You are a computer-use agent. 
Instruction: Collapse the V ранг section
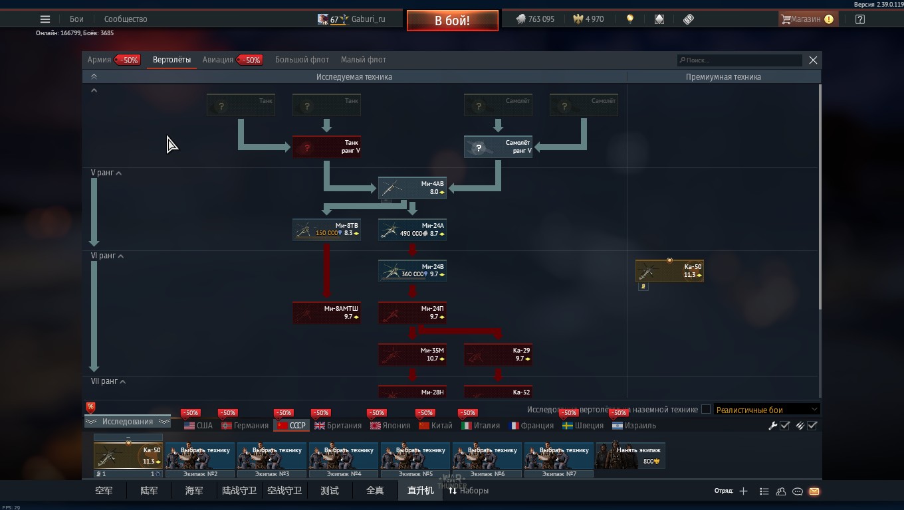(x=106, y=173)
